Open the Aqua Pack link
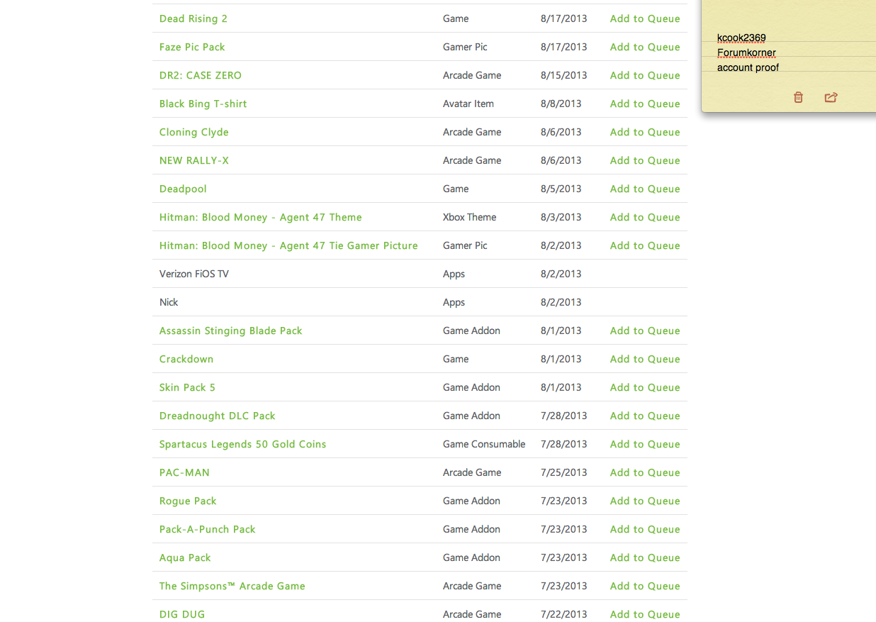Screen dimensions: 876x622 pyautogui.click(x=185, y=557)
